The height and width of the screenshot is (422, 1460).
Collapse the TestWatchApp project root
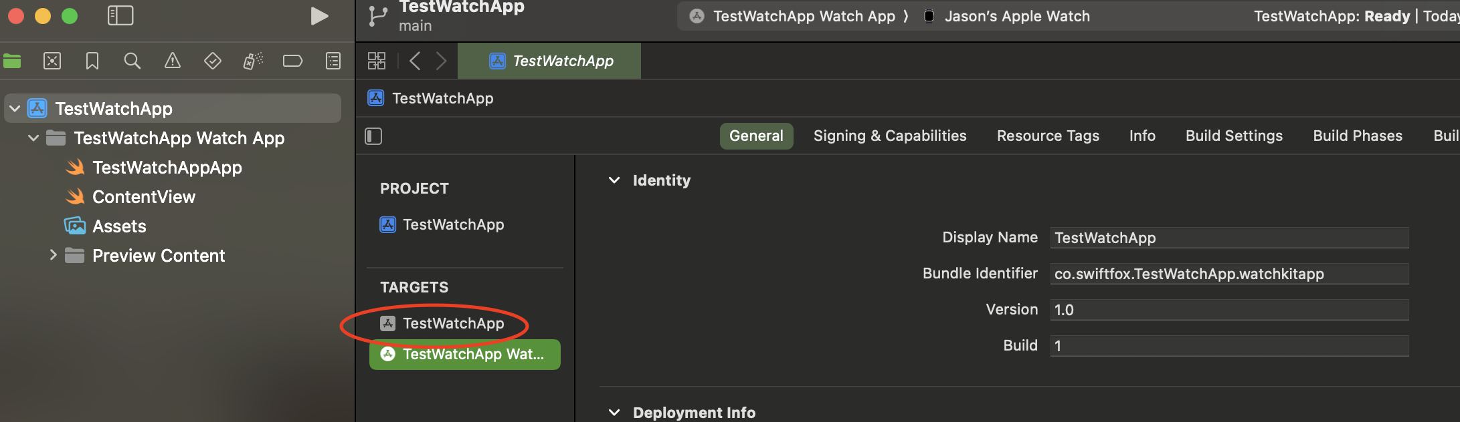15,108
